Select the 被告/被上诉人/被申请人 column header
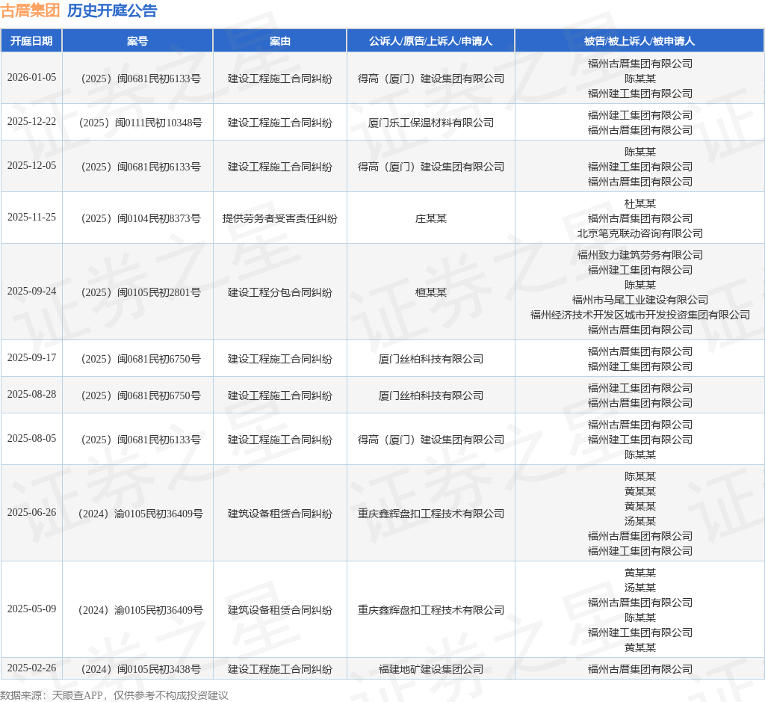 [639, 41]
